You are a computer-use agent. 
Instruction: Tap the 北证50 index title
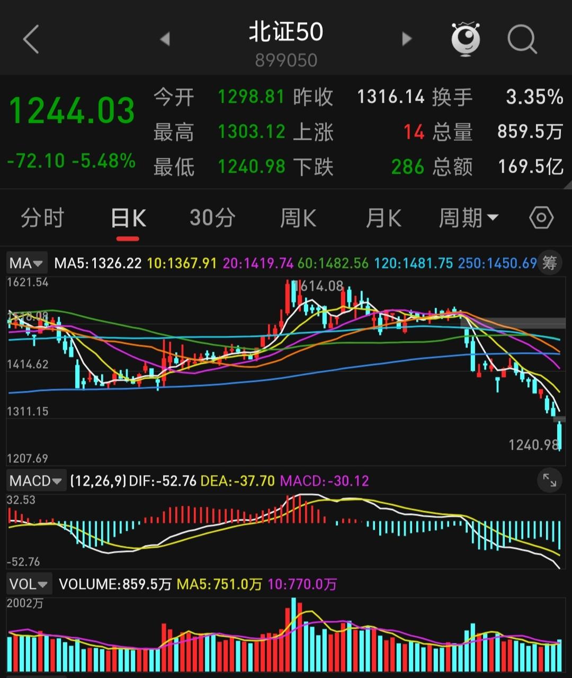pos(286,32)
